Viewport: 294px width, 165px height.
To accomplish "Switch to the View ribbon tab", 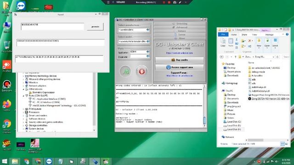I will point(254,35).
